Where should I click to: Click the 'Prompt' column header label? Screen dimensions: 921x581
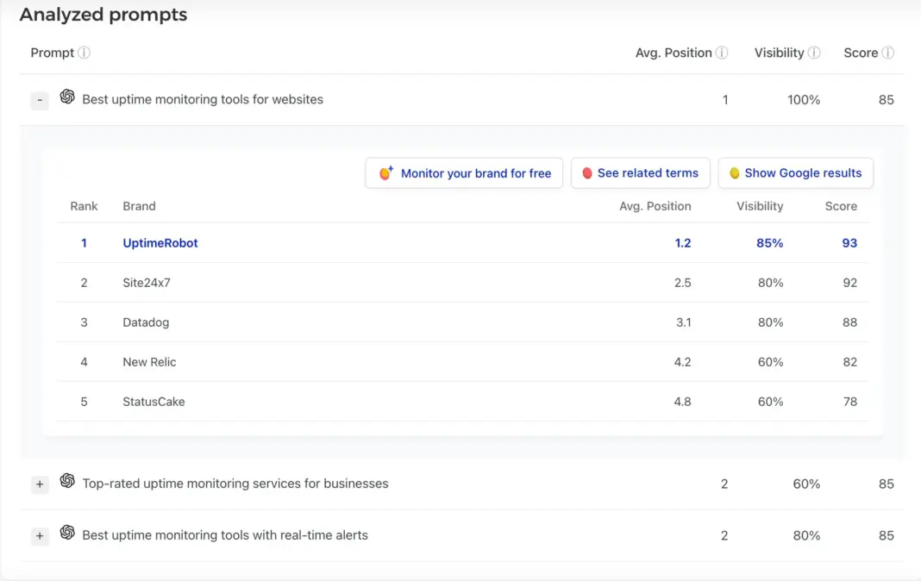click(x=53, y=53)
